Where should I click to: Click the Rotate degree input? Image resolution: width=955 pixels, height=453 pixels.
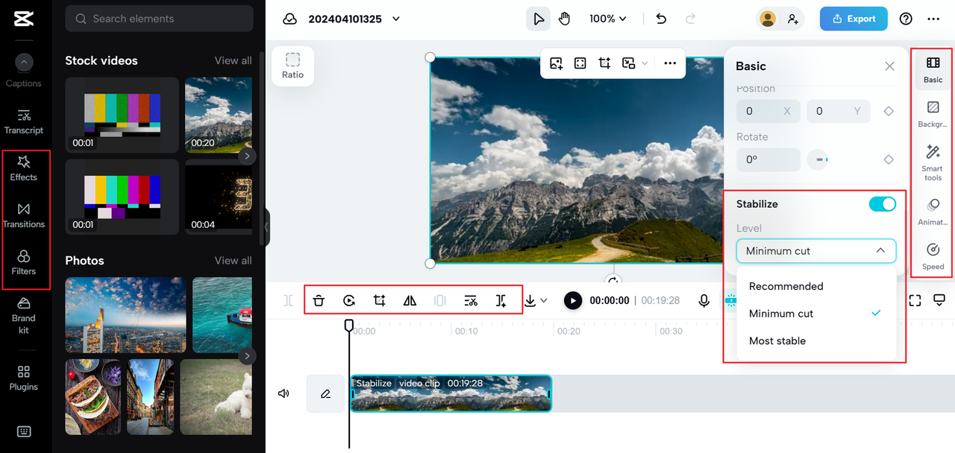point(768,159)
